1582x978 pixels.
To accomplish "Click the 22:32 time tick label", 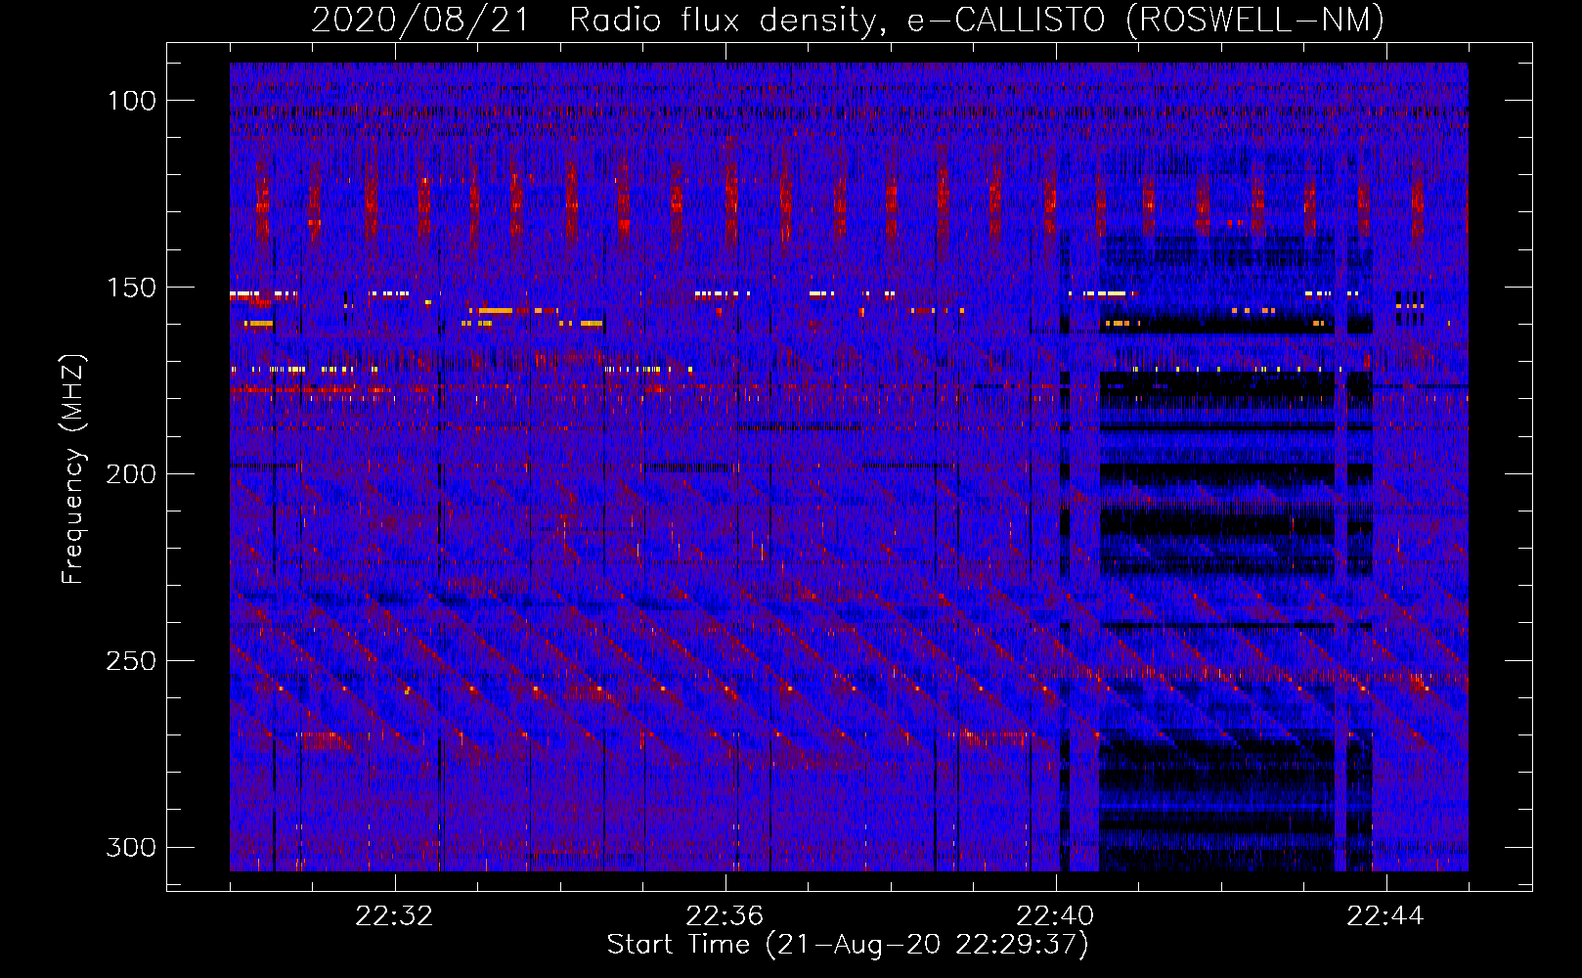I will [x=395, y=916].
